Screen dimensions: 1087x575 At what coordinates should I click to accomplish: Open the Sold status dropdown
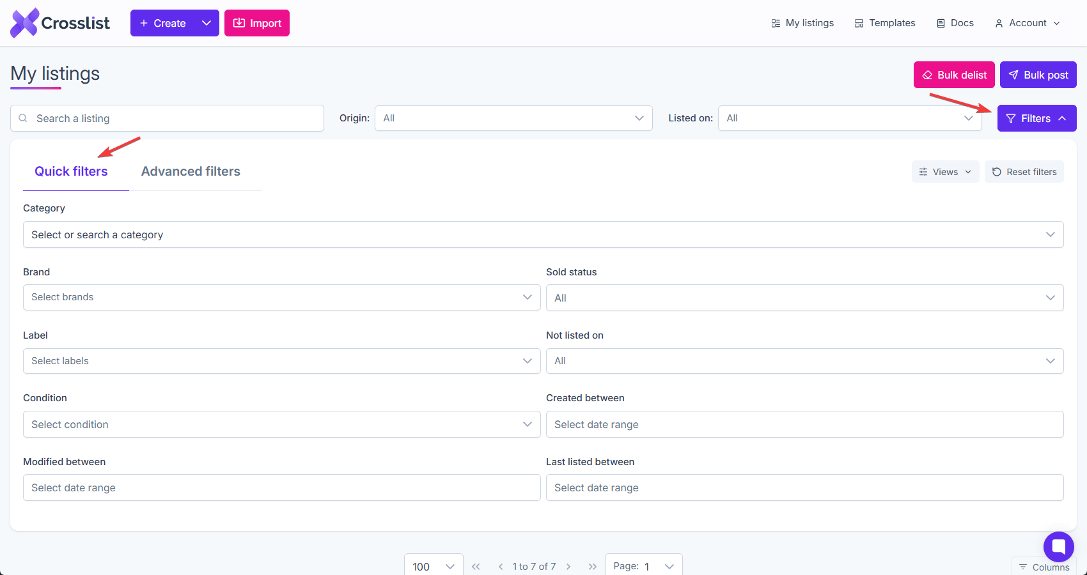[x=804, y=298]
